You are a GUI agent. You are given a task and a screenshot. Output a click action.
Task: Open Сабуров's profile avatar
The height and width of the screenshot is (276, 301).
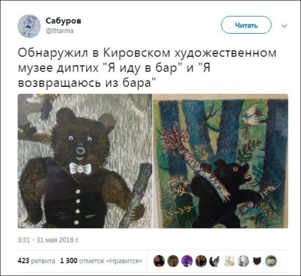point(29,26)
